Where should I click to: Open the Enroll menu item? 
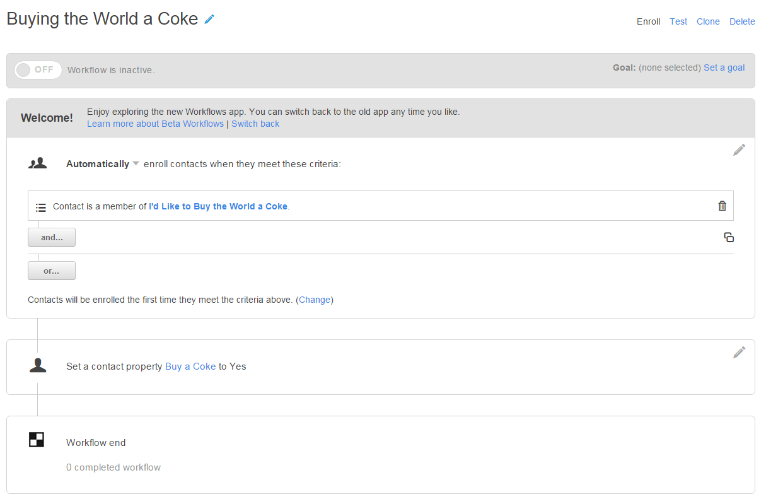[x=648, y=21]
